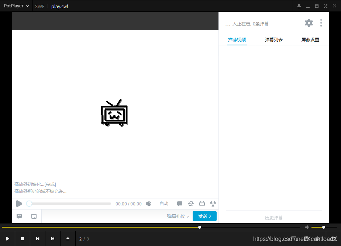
Task: Open the 屏蔽设置 tab
Action: coord(310,39)
